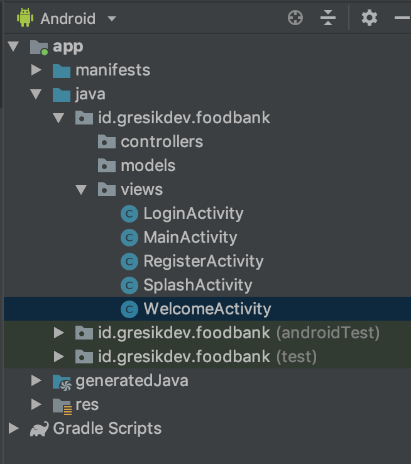The image size is (411, 464).
Task: Click the Android robot icon
Action: [25, 18]
